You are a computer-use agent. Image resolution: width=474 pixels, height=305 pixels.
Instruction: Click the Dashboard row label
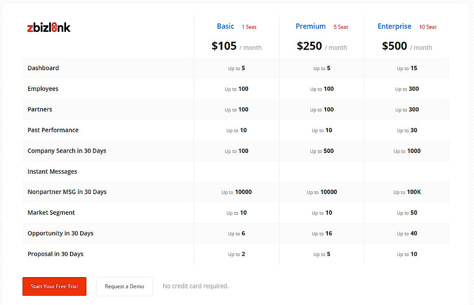coord(43,68)
